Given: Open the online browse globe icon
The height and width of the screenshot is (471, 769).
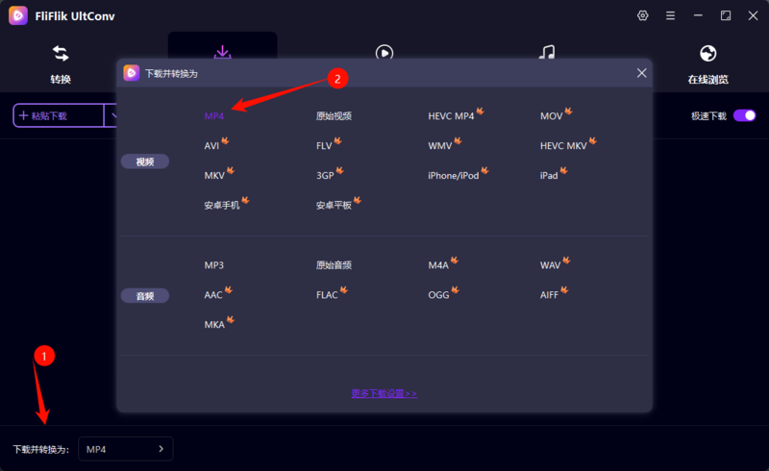Looking at the screenshot, I should click(708, 54).
